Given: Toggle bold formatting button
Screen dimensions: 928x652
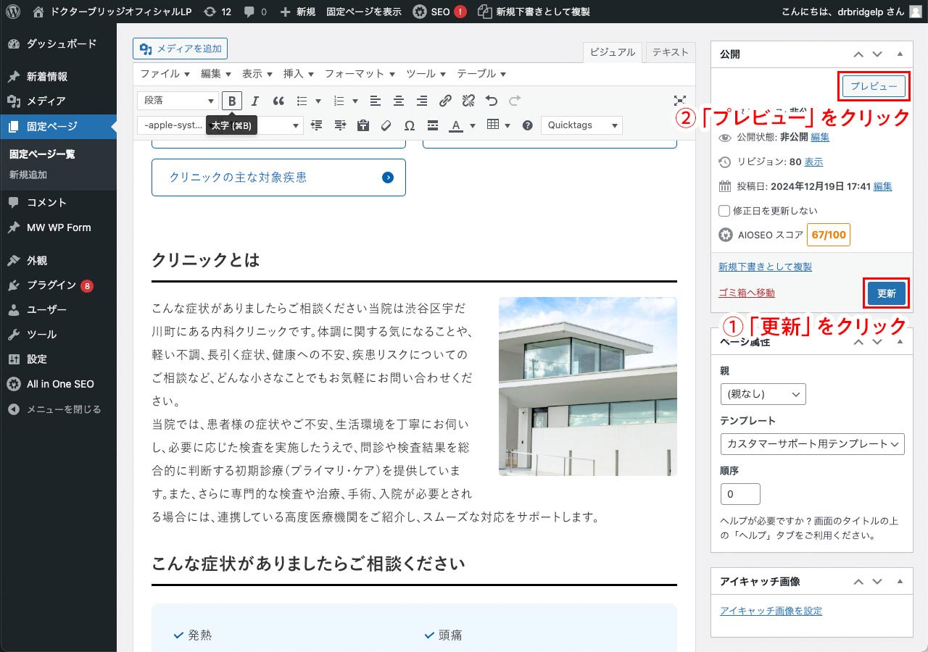Looking at the screenshot, I should point(232,101).
